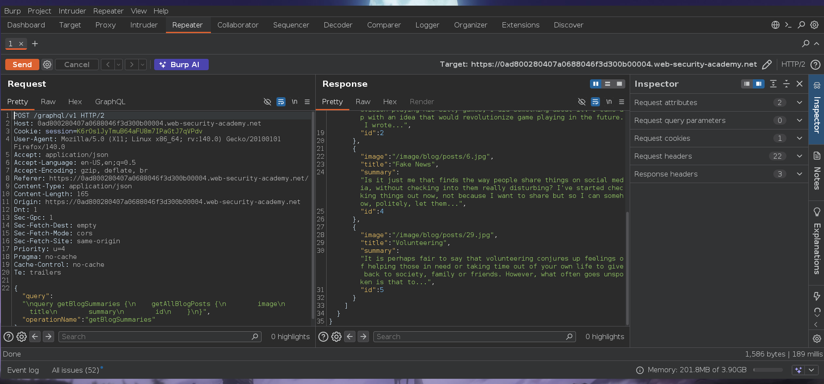This screenshot has width=824, height=384.
Task: Go to next request in history
Action: tap(132, 65)
